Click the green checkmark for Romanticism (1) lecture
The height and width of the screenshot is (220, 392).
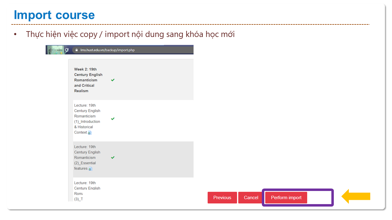pos(113,119)
